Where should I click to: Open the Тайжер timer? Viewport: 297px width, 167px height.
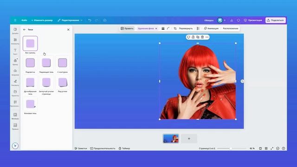(124, 148)
